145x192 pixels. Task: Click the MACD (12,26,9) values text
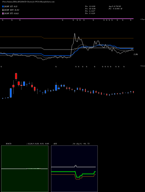pos(38,144)
